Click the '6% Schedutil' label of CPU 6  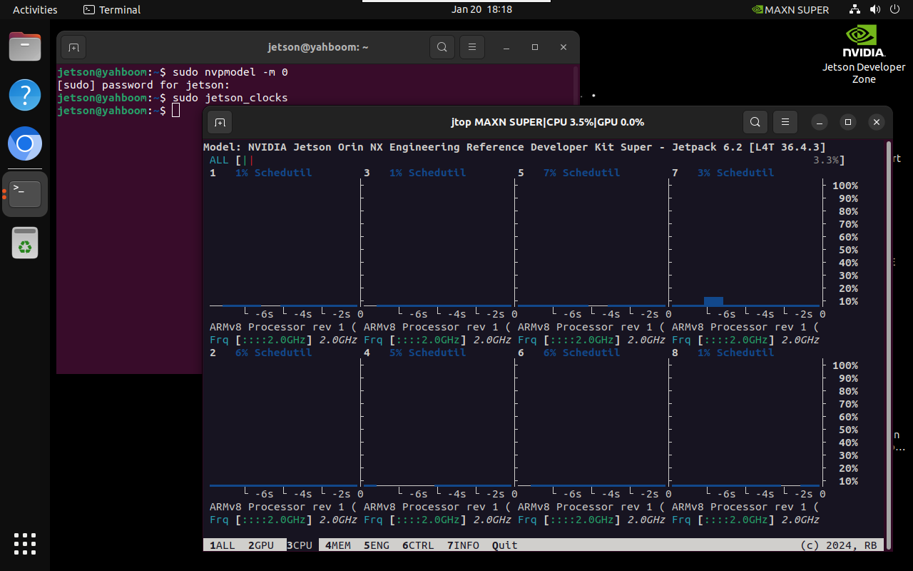tap(581, 353)
